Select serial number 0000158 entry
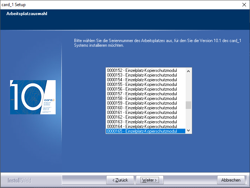Screen dimensions: 250x188 [142, 98]
